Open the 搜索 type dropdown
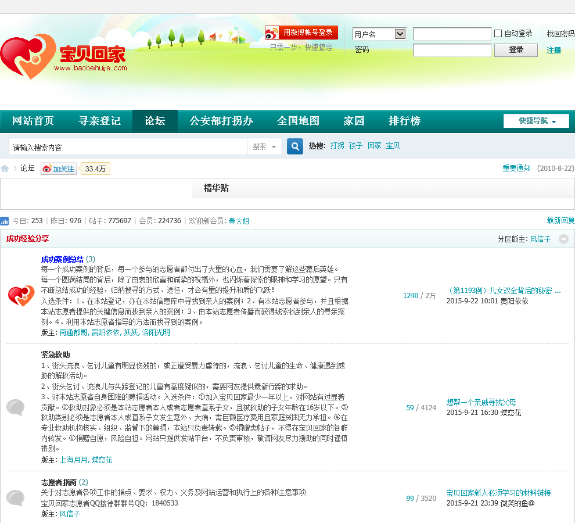This screenshot has height=523, width=575. coord(264,147)
